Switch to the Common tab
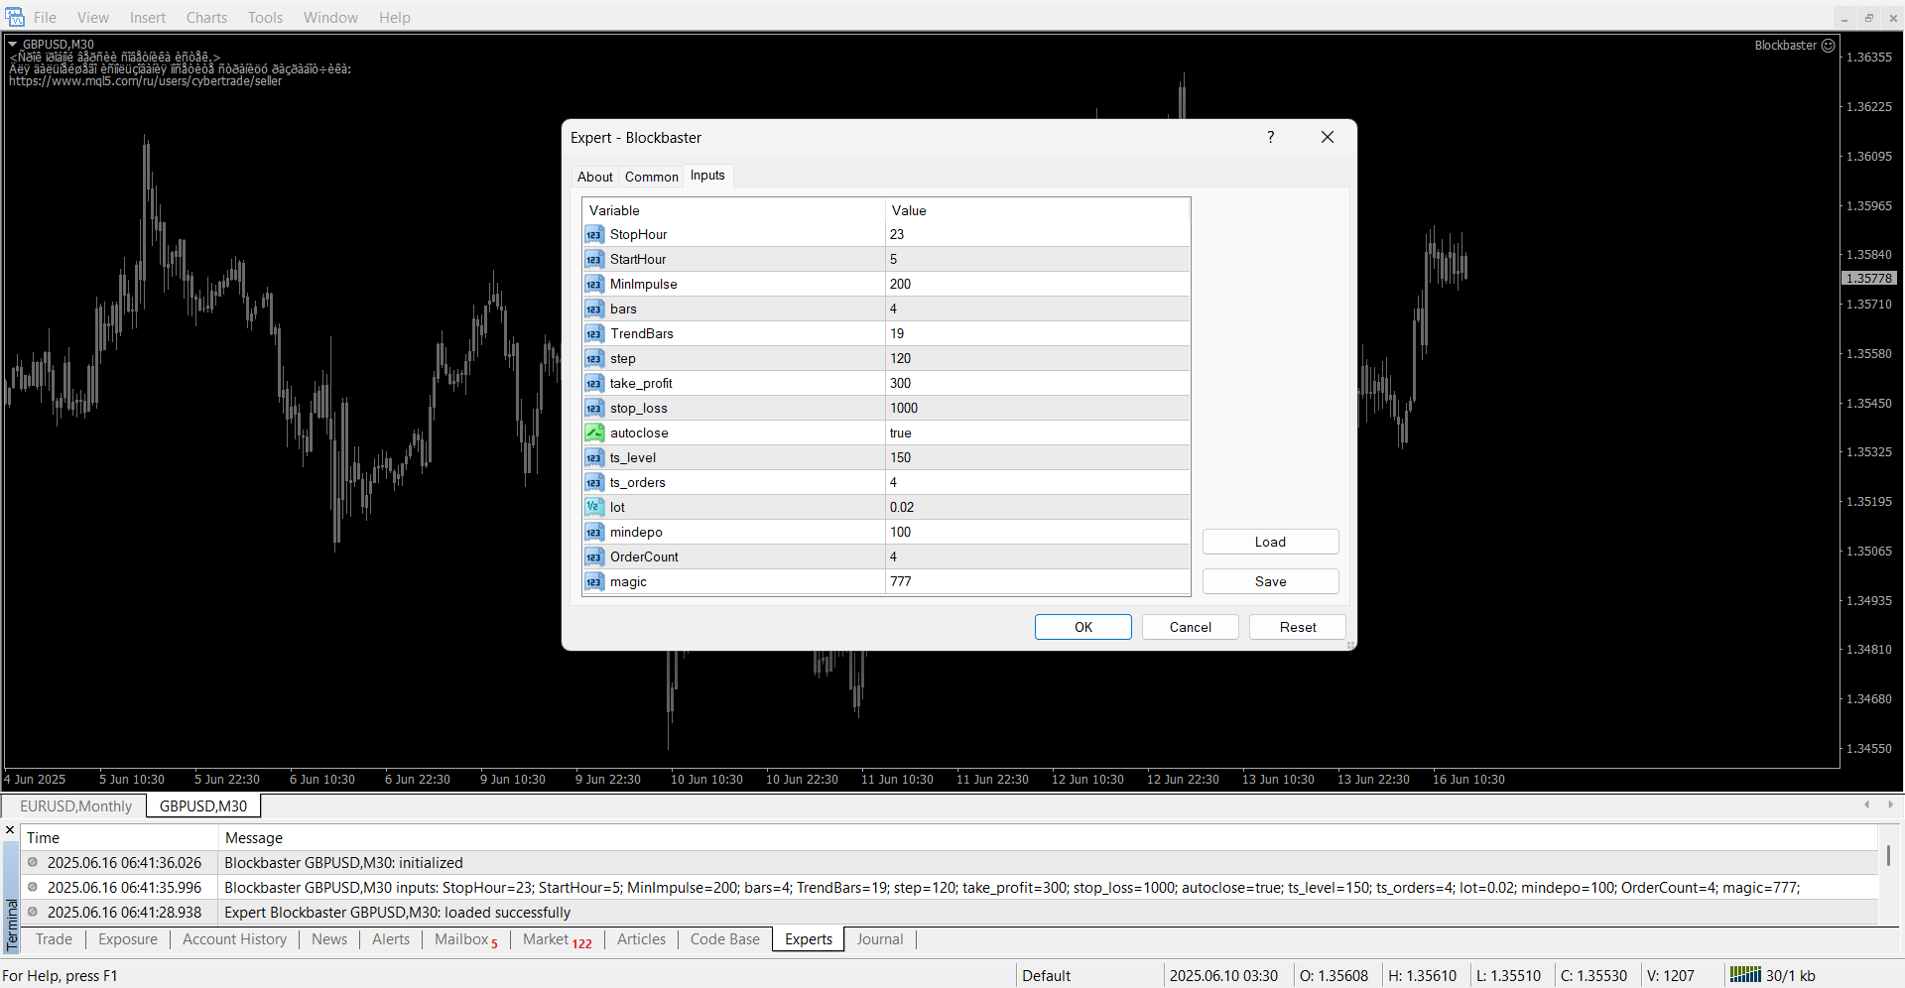The height and width of the screenshot is (988, 1905). (x=651, y=177)
